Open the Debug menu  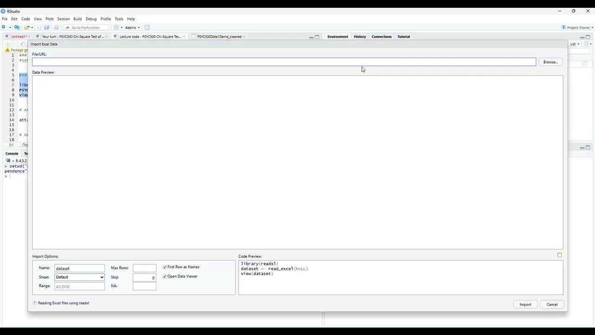pos(91,19)
